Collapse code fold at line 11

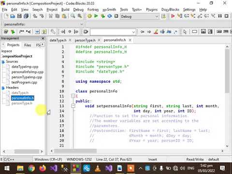[x=73, y=96]
